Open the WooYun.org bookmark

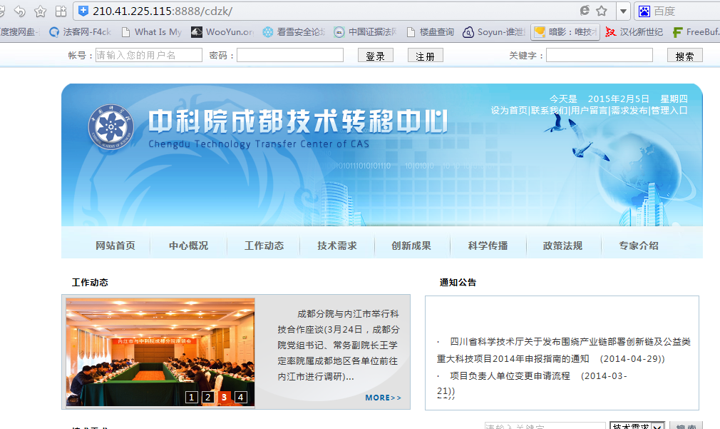(x=222, y=31)
